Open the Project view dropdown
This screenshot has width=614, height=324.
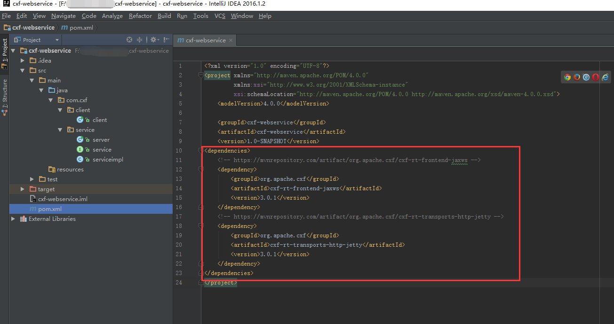(x=37, y=40)
